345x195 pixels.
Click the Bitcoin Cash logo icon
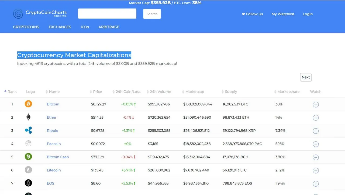click(x=28, y=157)
